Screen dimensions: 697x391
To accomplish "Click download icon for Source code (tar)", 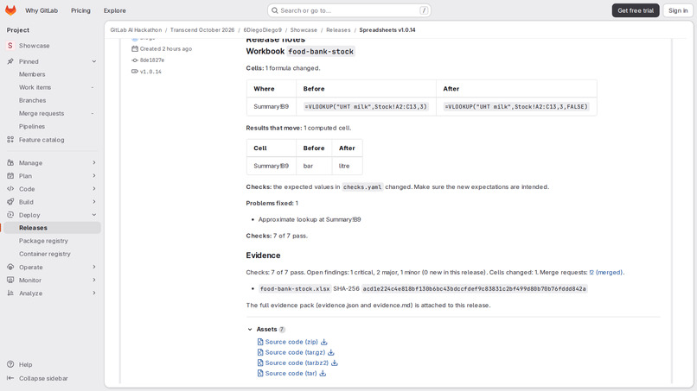I will click(x=323, y=374).
